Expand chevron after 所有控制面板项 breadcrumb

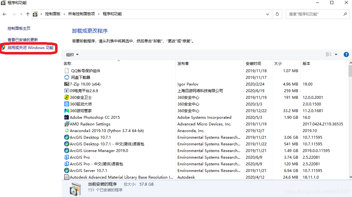click(99, 14)
